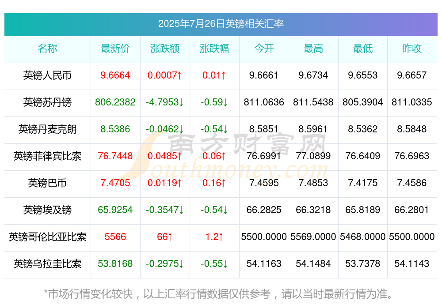Click the low price 7.4175
Viewport: 442px width, 308px height.
pyautogui.click(x=363, y=183)
